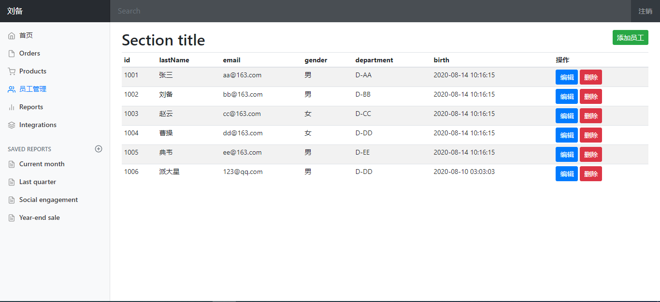Viewport: 660px width, 302px height.
Task: Open the Reports menu item
Action: click(31, 107)
